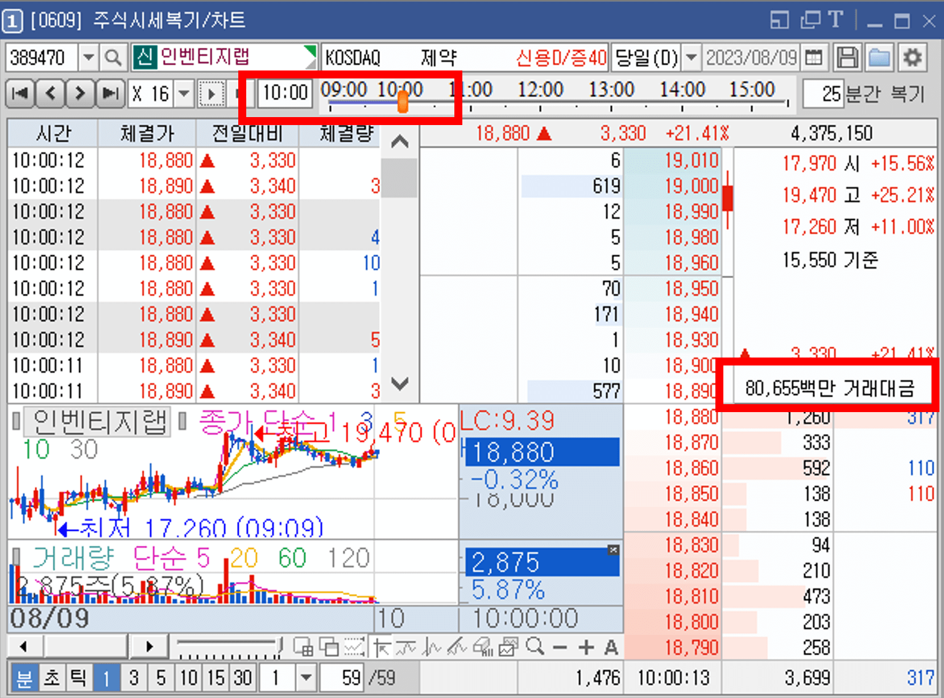Click the 전일대비 column header
944x698 pixels.
pyautogui.click(x=247, y=133)
